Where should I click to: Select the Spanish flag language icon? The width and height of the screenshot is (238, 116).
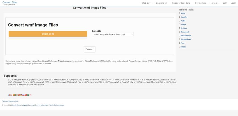click(14, 95)
